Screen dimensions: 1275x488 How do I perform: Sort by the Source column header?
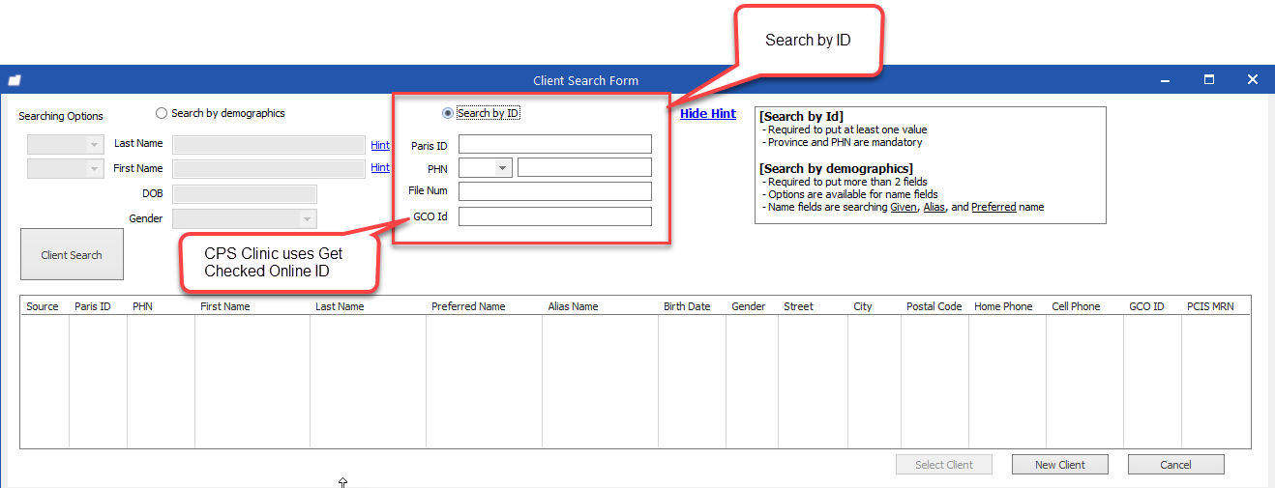pos(44,306)
